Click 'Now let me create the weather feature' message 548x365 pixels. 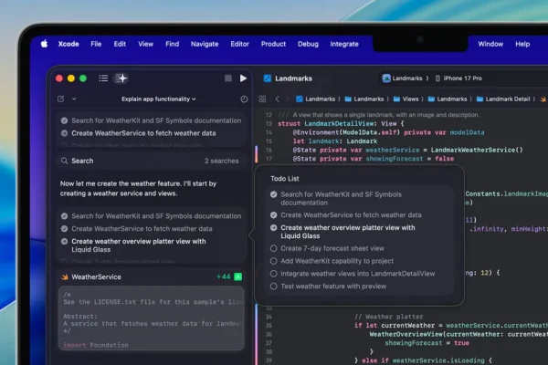[x=139, y=188]
